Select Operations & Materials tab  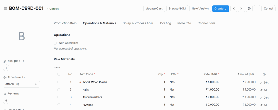99,23
